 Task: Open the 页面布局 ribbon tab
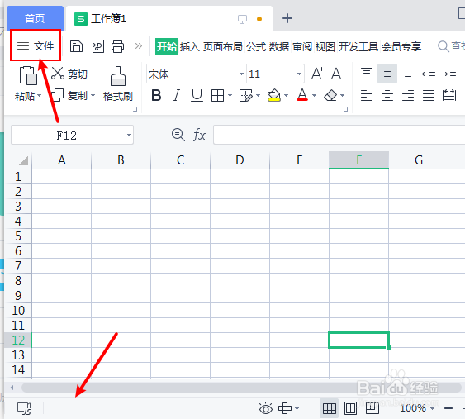(x=223, y=46)
